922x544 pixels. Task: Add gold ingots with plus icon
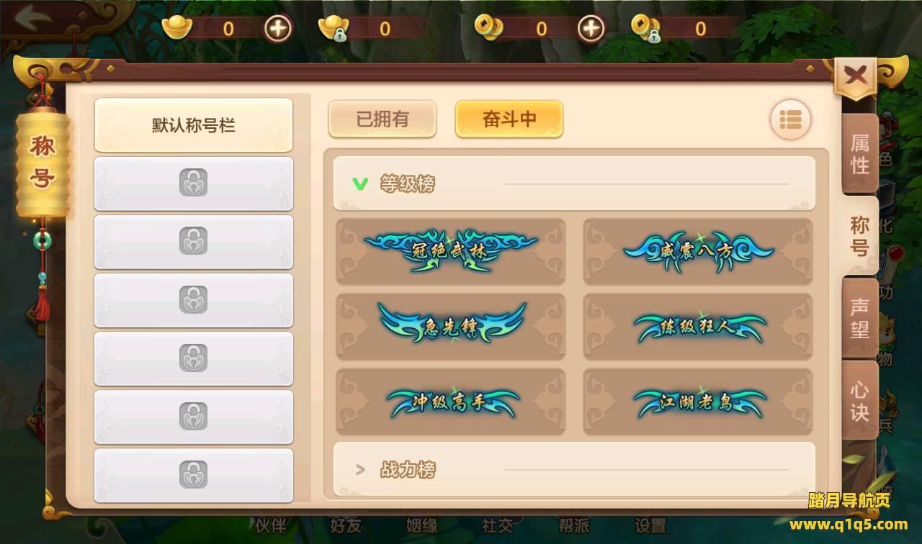[x=278, y=29]
